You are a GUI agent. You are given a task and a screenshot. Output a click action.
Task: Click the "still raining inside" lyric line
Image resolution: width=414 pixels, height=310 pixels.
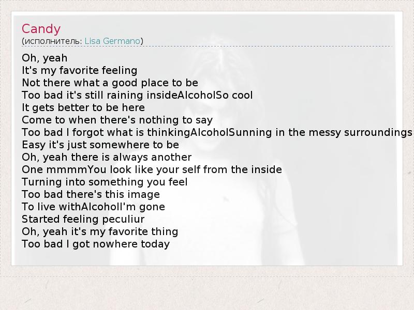[137, 95]
